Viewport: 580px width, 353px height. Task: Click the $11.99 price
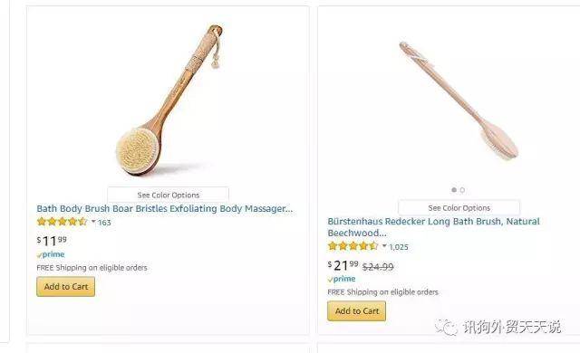coord(52,241)
